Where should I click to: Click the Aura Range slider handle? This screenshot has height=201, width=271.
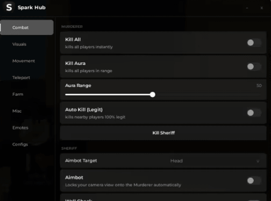tap(153, 95)
